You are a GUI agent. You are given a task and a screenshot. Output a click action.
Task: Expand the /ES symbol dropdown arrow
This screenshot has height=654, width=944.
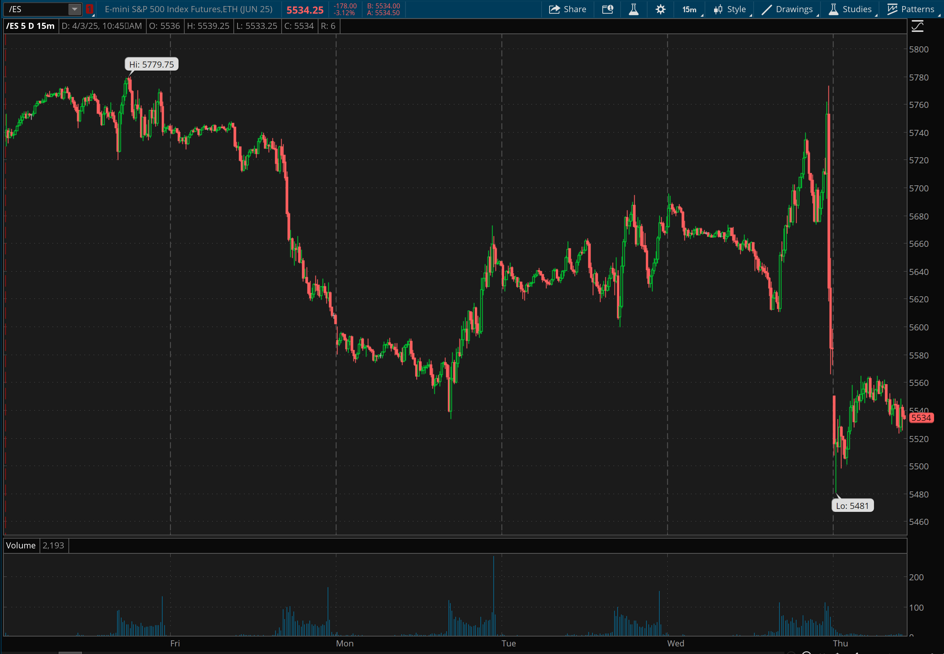pos(74,9)
